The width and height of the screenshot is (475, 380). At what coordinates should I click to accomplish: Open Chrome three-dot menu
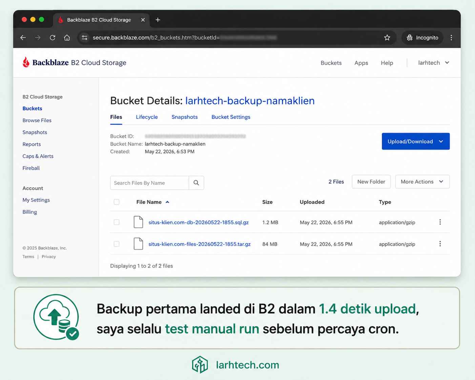point(451,38)
